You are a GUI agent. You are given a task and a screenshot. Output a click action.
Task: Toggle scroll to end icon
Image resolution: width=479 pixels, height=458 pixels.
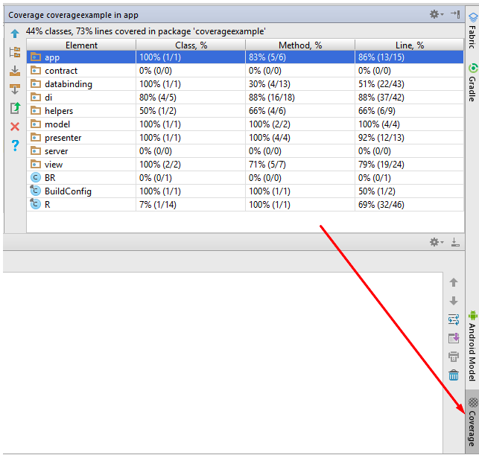[454, 338]
